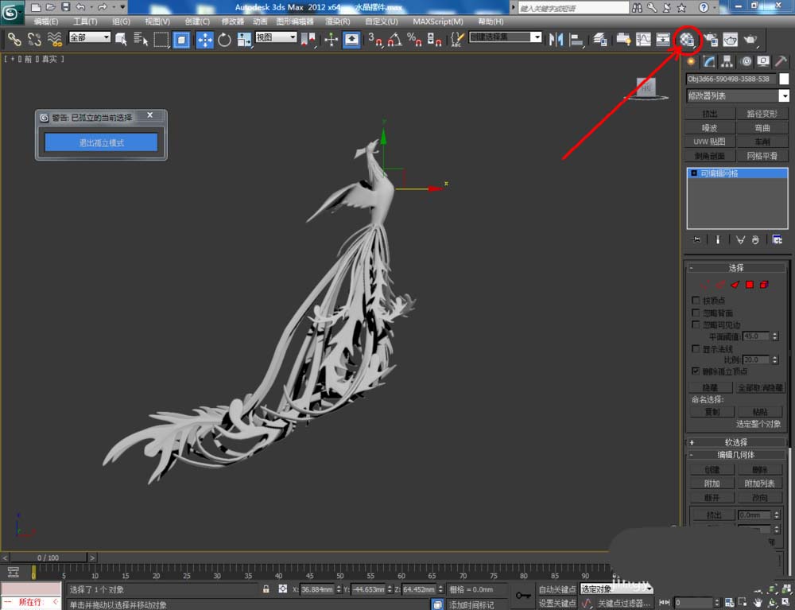Toggle the Window/Crossing selection icon

pyautogui.click(x=181, y=40)
